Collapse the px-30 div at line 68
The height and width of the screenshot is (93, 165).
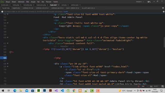[x=8, y=64]
